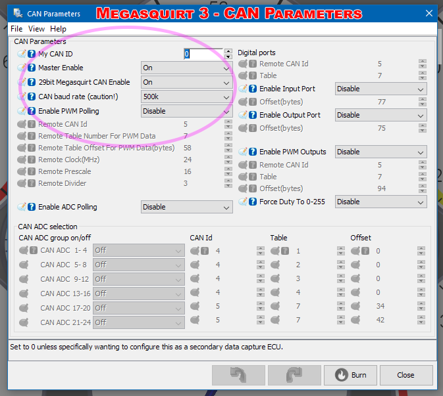
Task: Open help for Force Duty To 0-255
Action: 253,202
